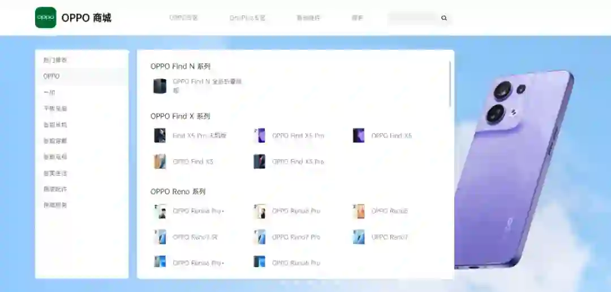This screenshot has height=292, width=611.
Task: Click the green OPPO logo icon
Action: [x=46, y=18]
